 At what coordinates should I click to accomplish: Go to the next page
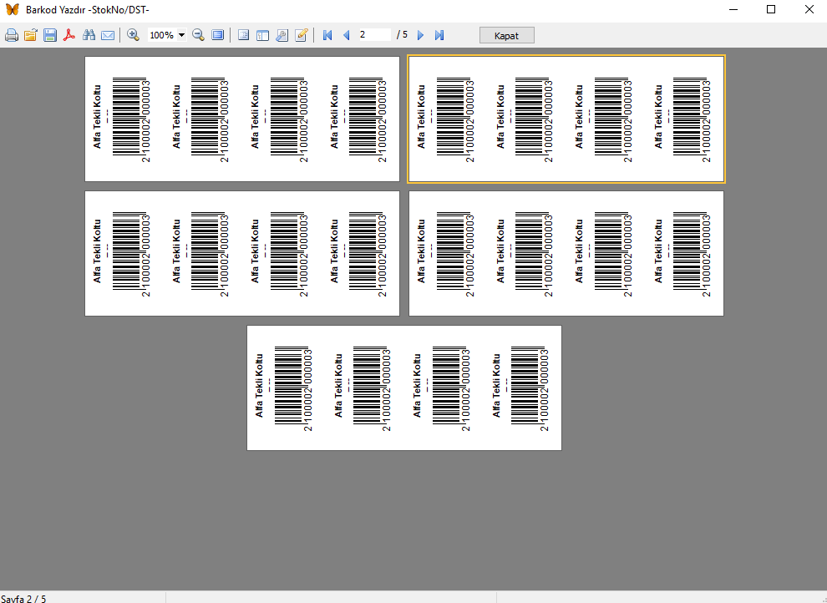click(420, 35)
